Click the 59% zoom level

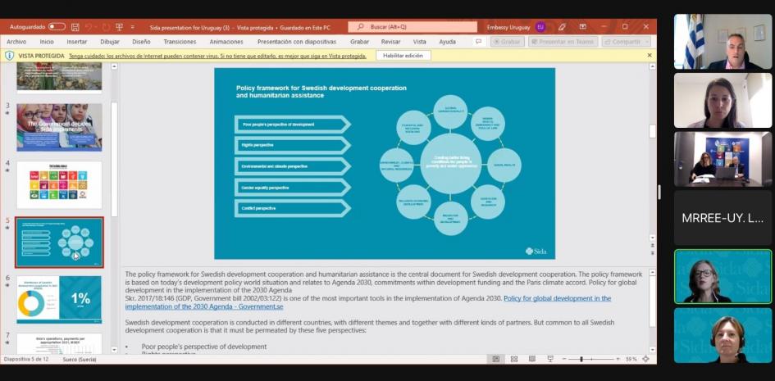click(x=631, y=359)
